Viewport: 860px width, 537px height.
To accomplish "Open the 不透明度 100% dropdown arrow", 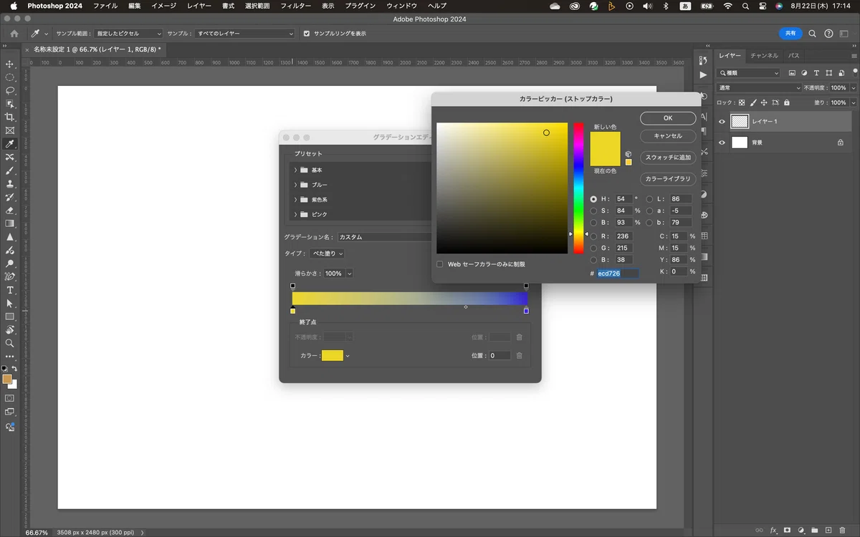I will click(852, 88).
